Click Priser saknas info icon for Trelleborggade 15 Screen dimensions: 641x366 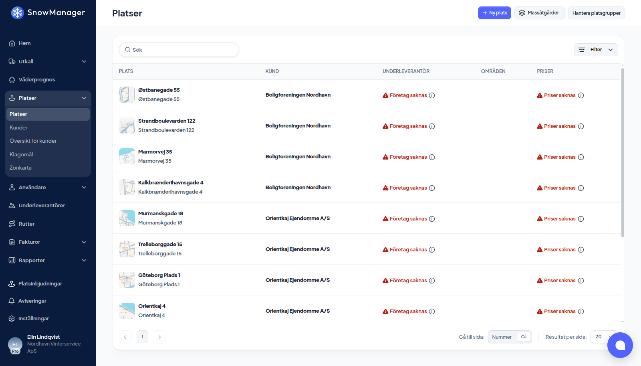tap(581, 250)
